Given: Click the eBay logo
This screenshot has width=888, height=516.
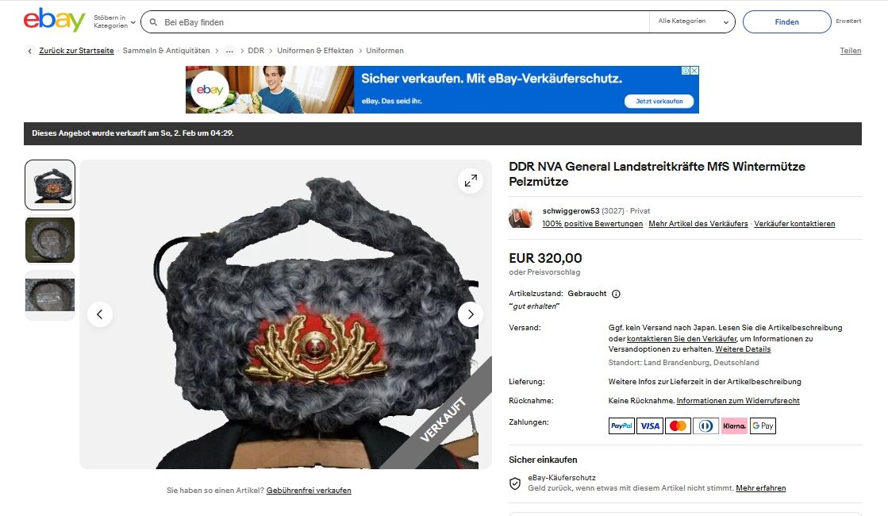Looking at the screenshot, I should pyautogui.click(x=55, y=21).
